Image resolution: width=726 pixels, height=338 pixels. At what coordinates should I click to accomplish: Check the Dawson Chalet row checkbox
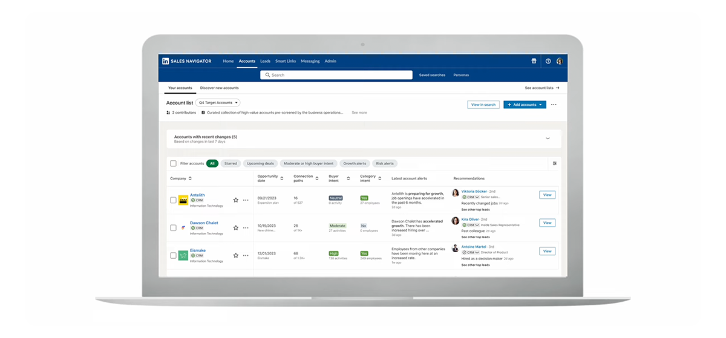point(173,228)
